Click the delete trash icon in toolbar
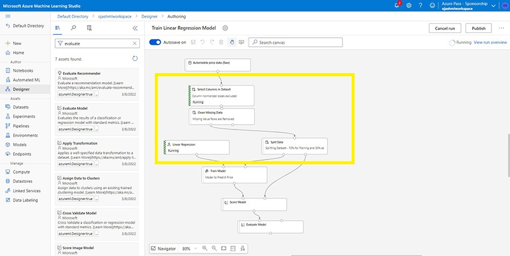Viewport: 510px width, 256px height. pos(221,42)
